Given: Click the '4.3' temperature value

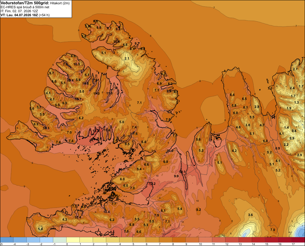Looking at the screenshot, I should coord(65,219).
